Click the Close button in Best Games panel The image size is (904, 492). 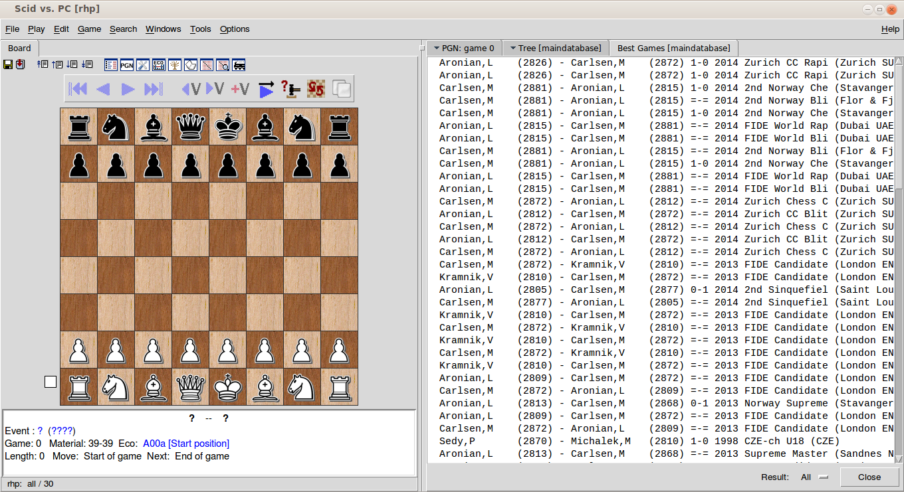869,477
